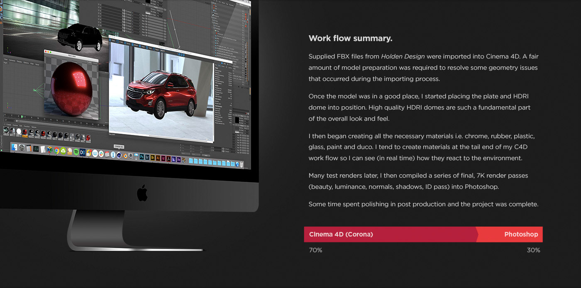Click Region in the Corona render toolbar

pos(156,49)
